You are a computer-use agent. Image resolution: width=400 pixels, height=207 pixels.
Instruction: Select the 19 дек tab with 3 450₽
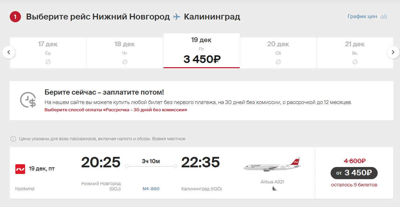tap(202, 51)
